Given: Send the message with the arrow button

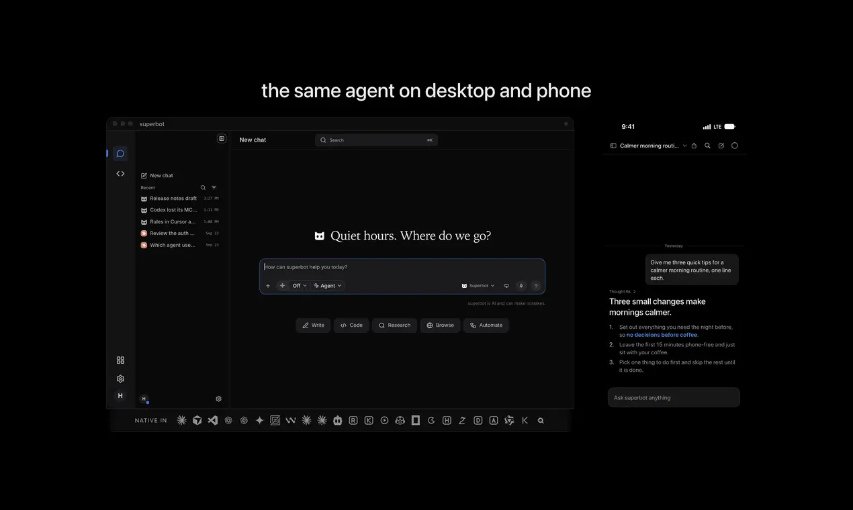Looking at the screenshot, I should [x=535, y=286].
